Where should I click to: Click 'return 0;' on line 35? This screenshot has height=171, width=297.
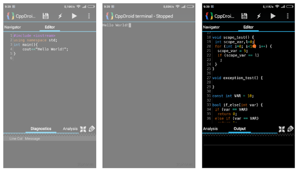click(227, 114)
